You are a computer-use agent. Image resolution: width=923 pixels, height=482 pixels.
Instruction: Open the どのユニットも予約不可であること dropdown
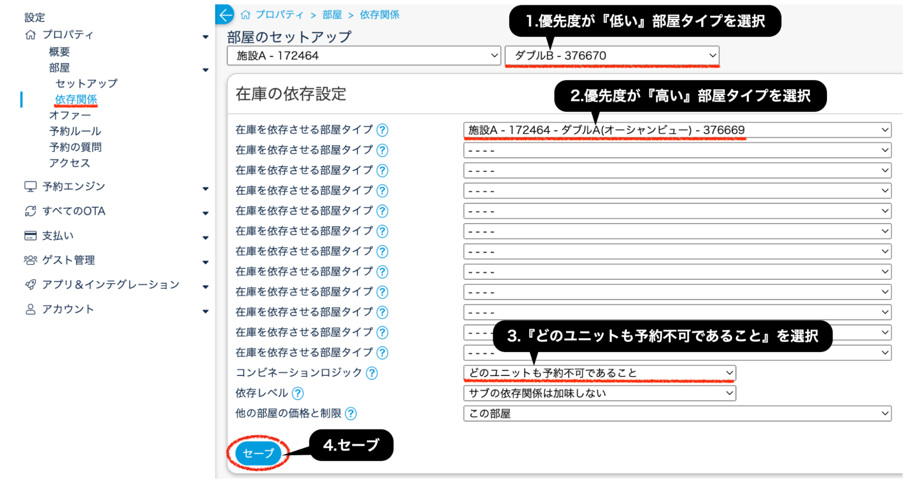pos(599,373)
